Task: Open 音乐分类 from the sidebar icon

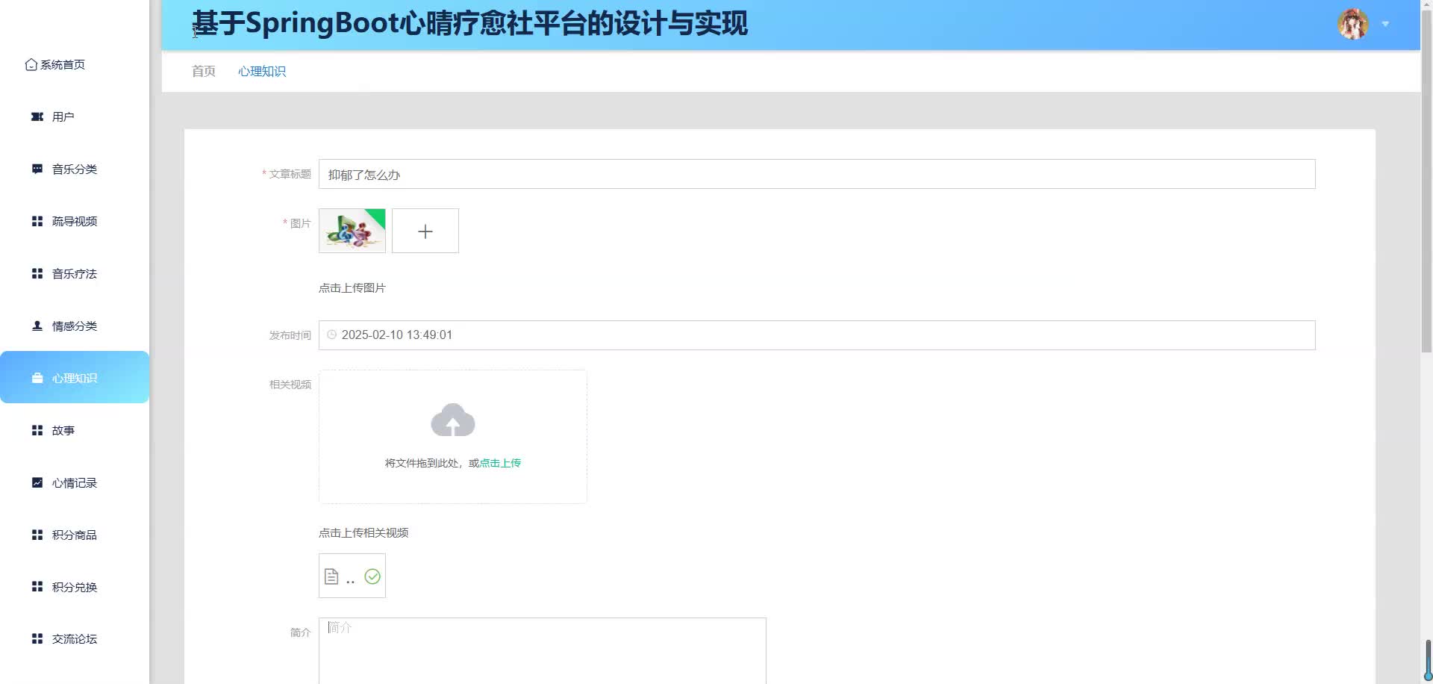Action: point(37,169)
